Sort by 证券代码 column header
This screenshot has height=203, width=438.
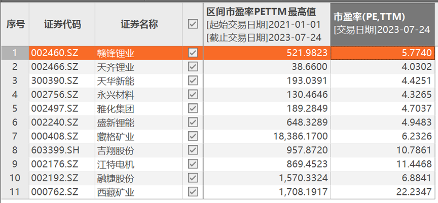62,24
